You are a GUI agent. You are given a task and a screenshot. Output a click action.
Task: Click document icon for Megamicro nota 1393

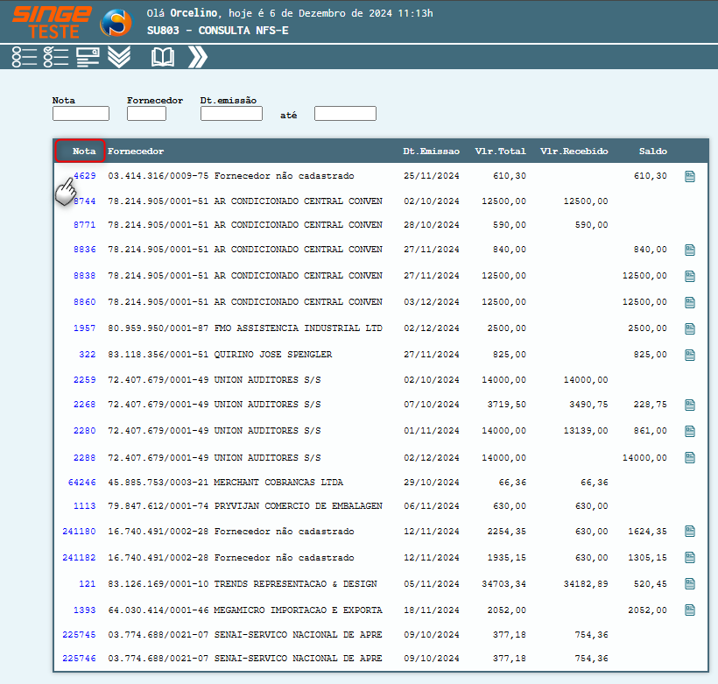690,610
